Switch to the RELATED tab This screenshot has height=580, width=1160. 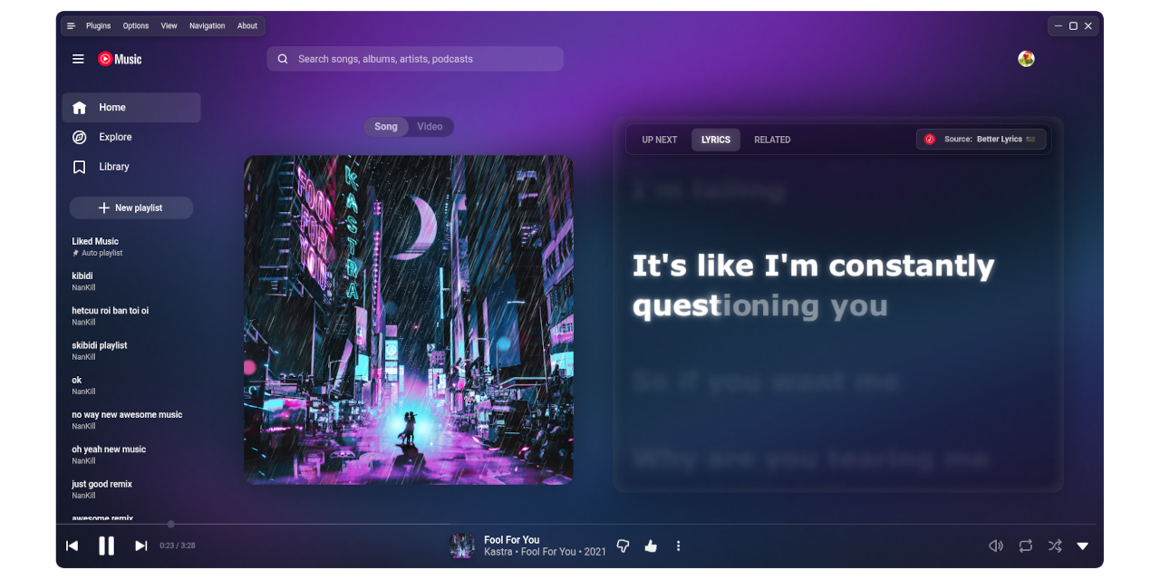click(772, 140)
